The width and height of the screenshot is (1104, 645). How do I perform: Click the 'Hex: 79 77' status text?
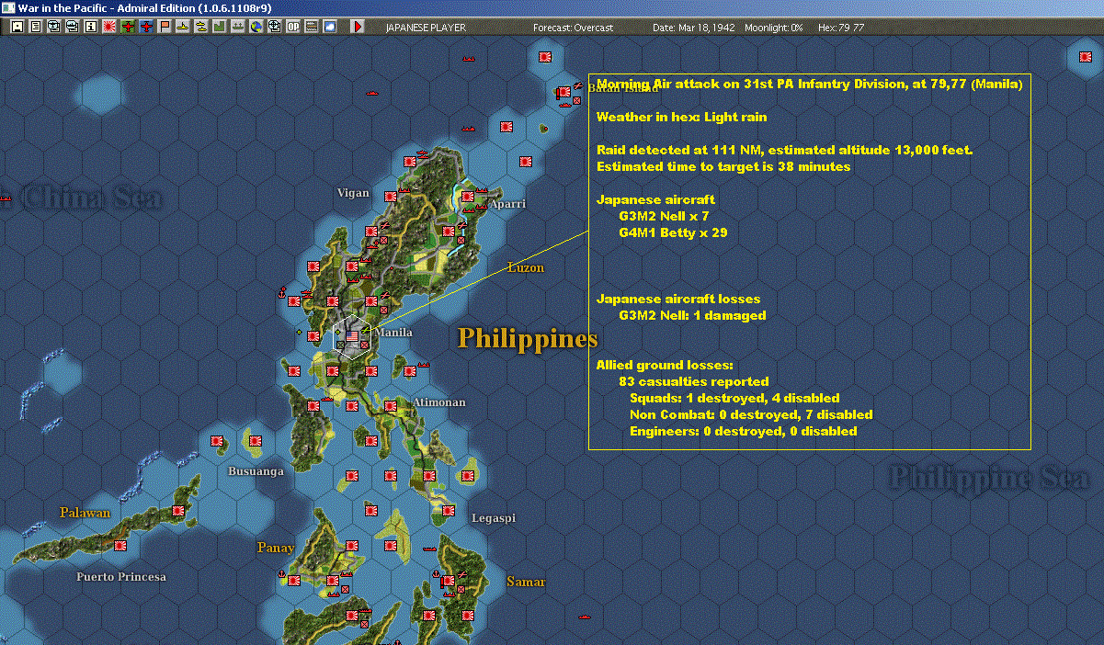point(841,28)
